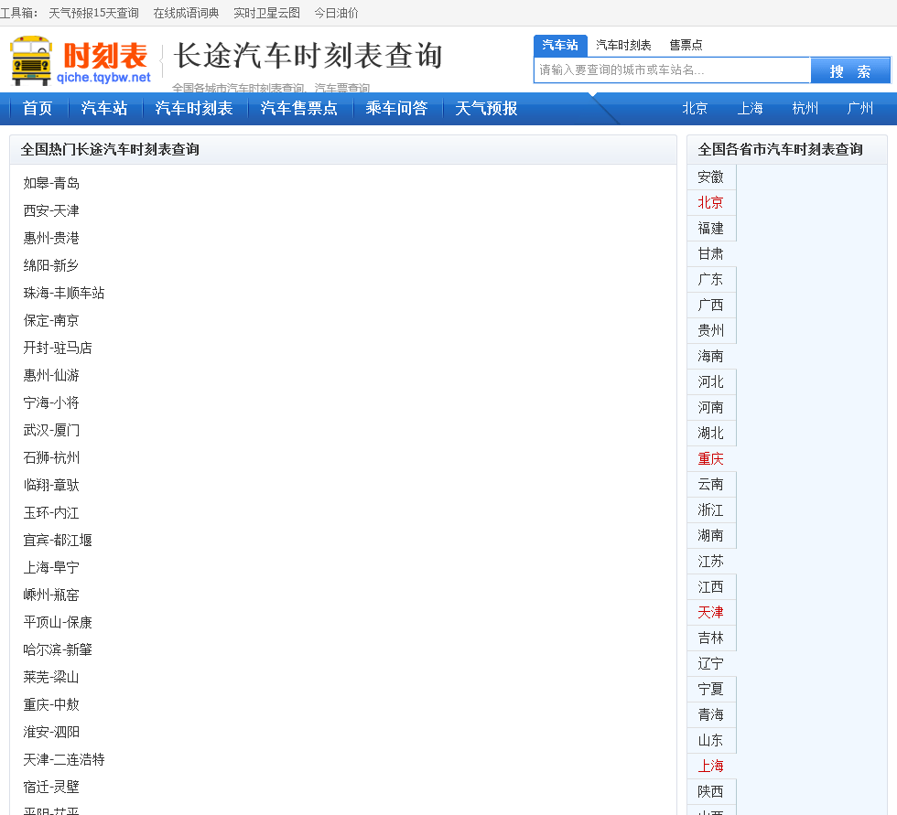Go to 首页 in the navigation bar
This screenshot has width=897, height=815.
coord(38,108)
